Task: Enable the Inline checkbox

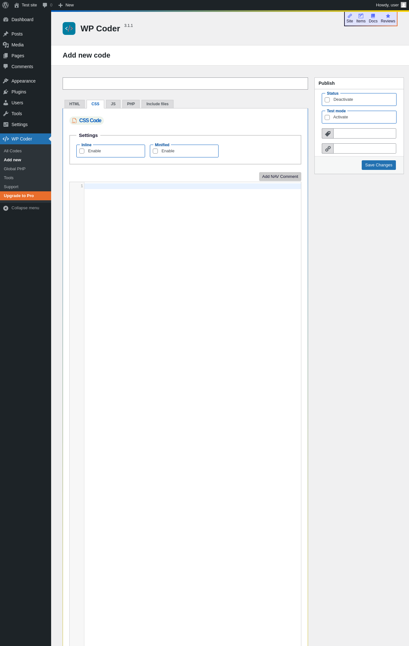Action: tap(82, 151)
